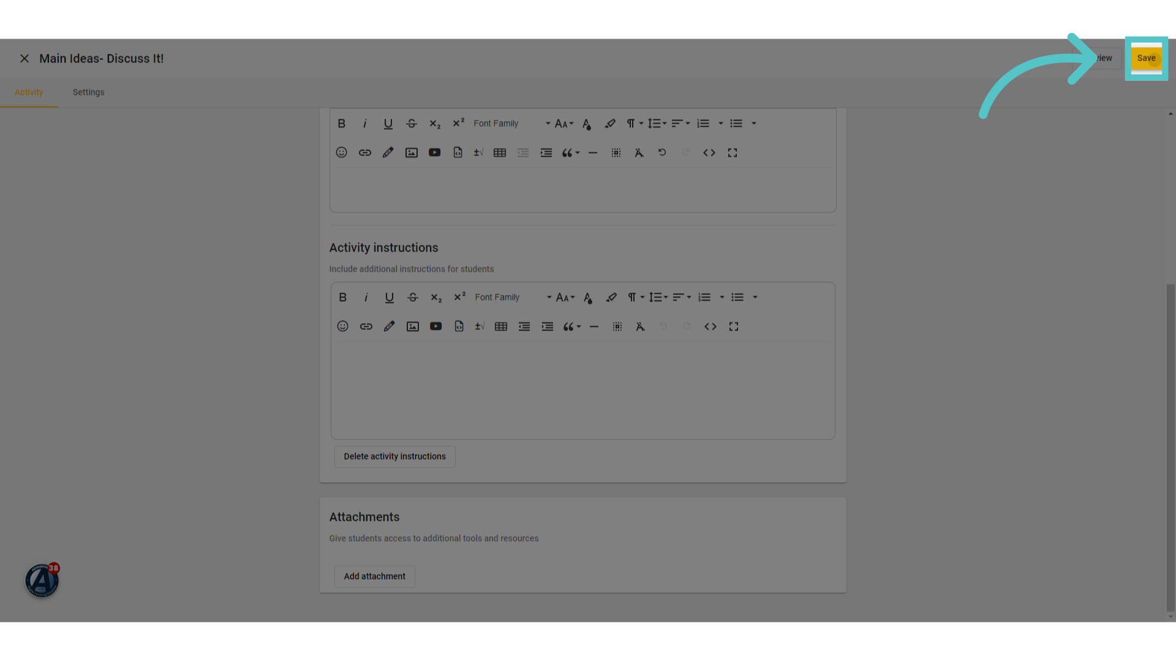Image resolution: width=1176 pixels, height=661 pixels.
Task: Toggle fullscreen in Activity instructions editor
Action: (x=734, y=326)
